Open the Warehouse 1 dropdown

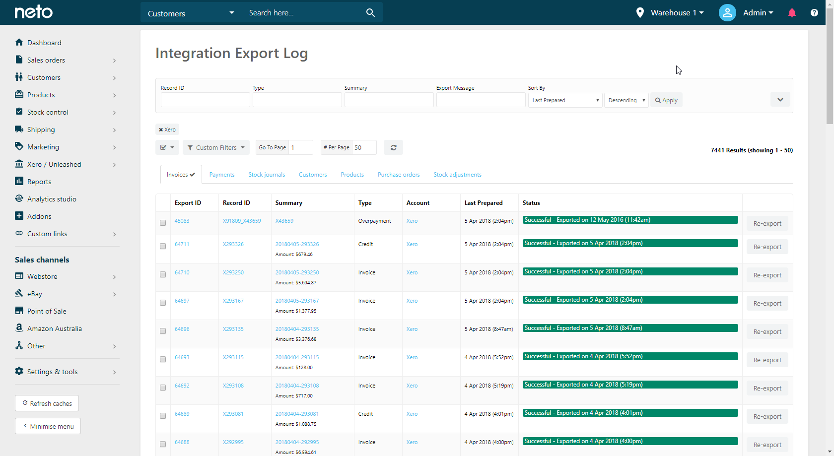(x=677, y=12)
